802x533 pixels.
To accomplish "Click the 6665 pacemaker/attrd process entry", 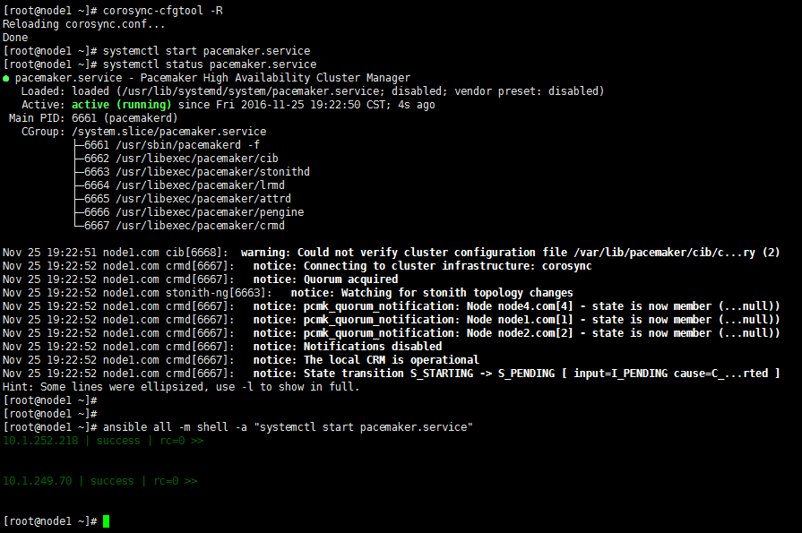I will point(187,199).
